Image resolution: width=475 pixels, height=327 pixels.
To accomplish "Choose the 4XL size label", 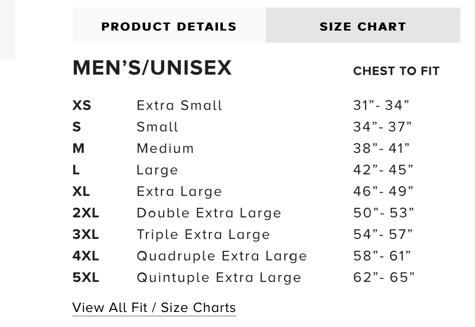I will pyautogui.click(x=85, y=256).
